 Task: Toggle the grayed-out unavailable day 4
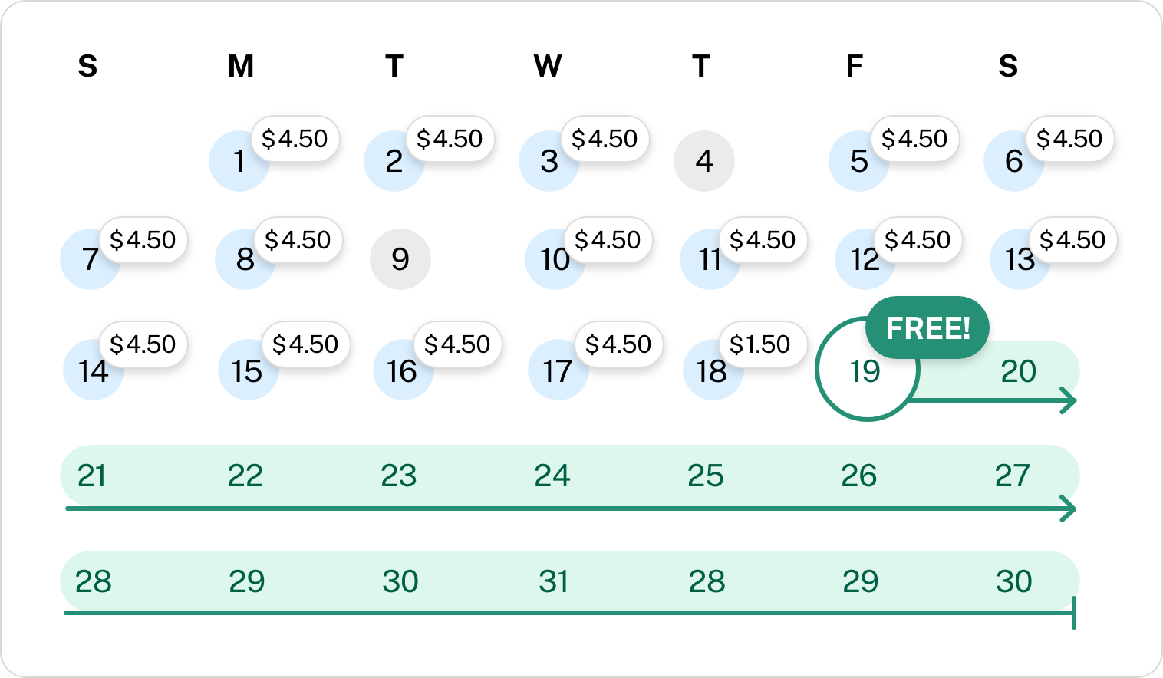point(703,161)
